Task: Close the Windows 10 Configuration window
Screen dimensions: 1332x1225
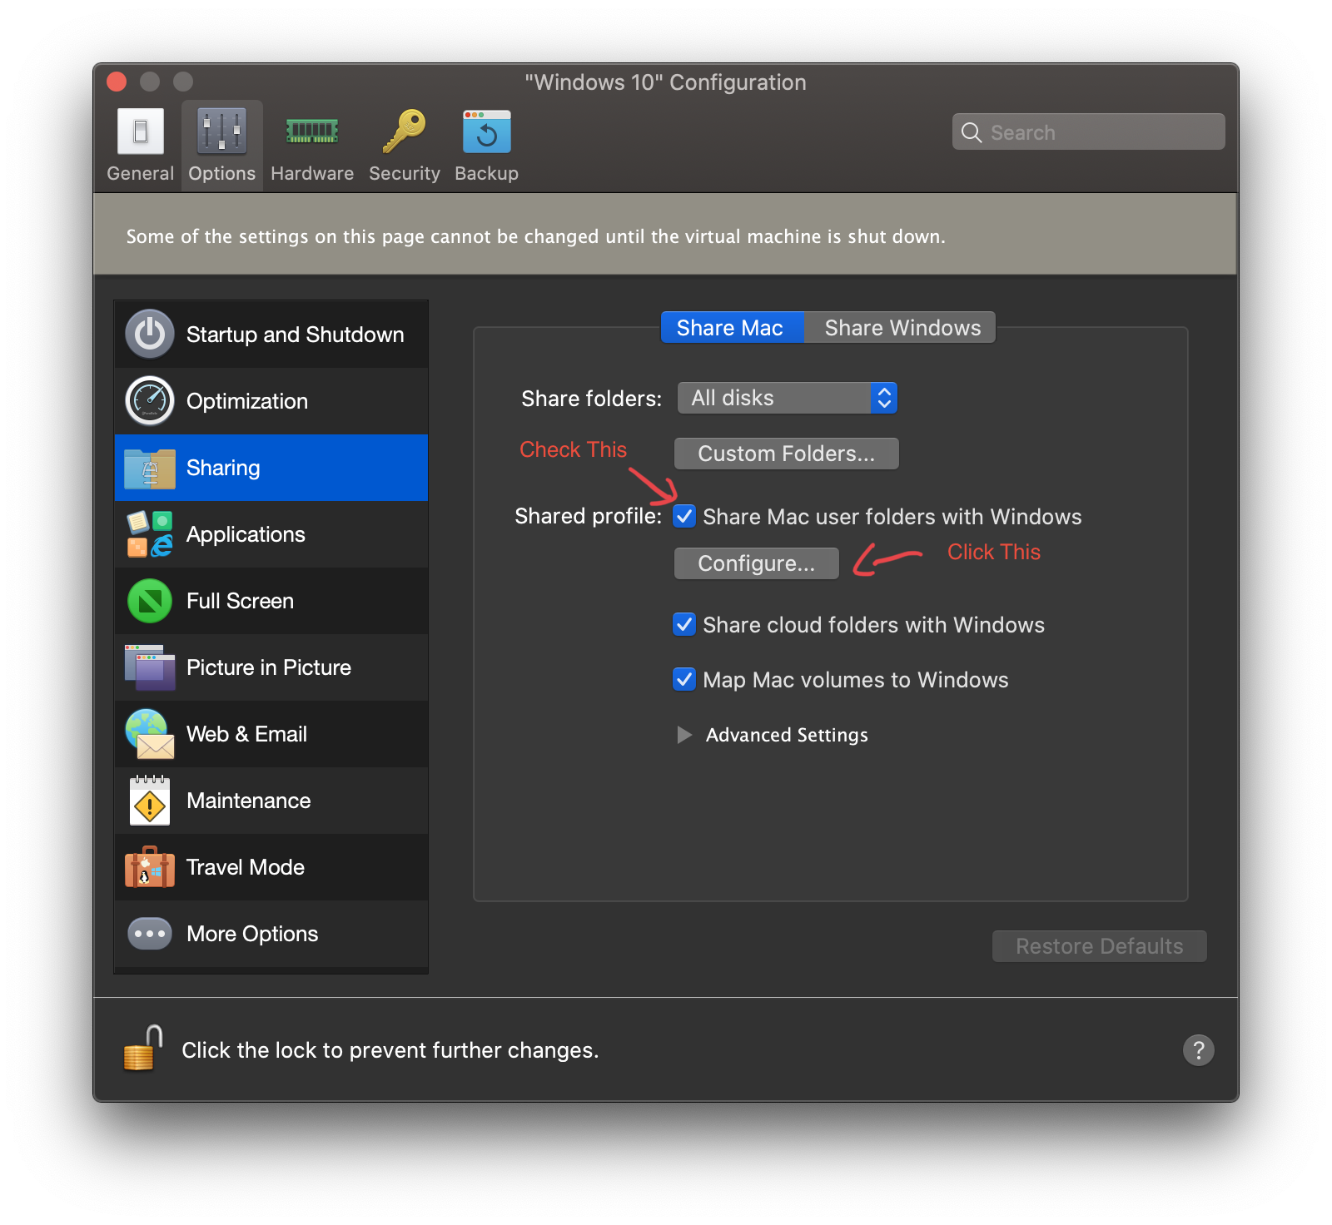Action: [x=117, y=82]
